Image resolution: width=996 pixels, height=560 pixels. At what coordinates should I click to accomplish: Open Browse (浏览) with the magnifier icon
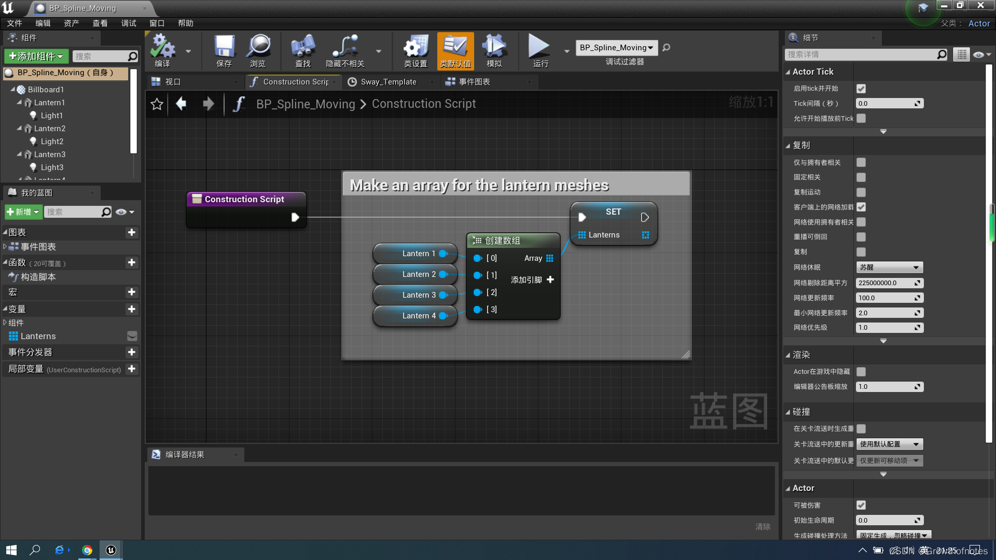tap(258, 48)
